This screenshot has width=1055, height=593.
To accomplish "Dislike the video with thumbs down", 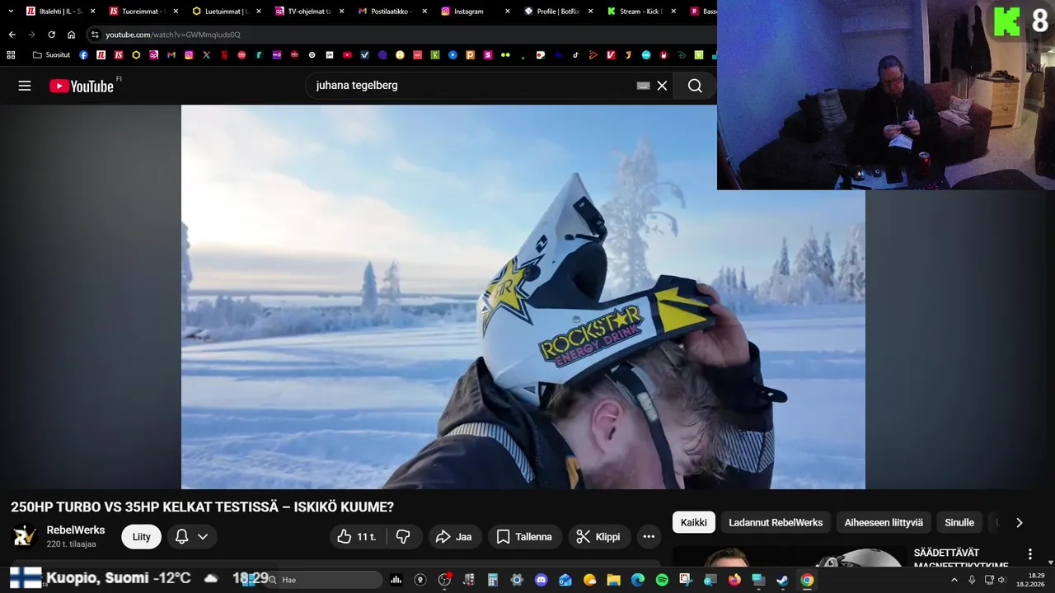I will (x=403, y=537).
